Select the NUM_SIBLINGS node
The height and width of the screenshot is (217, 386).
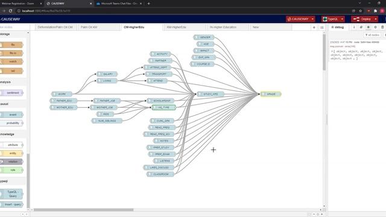pos(107,121)
